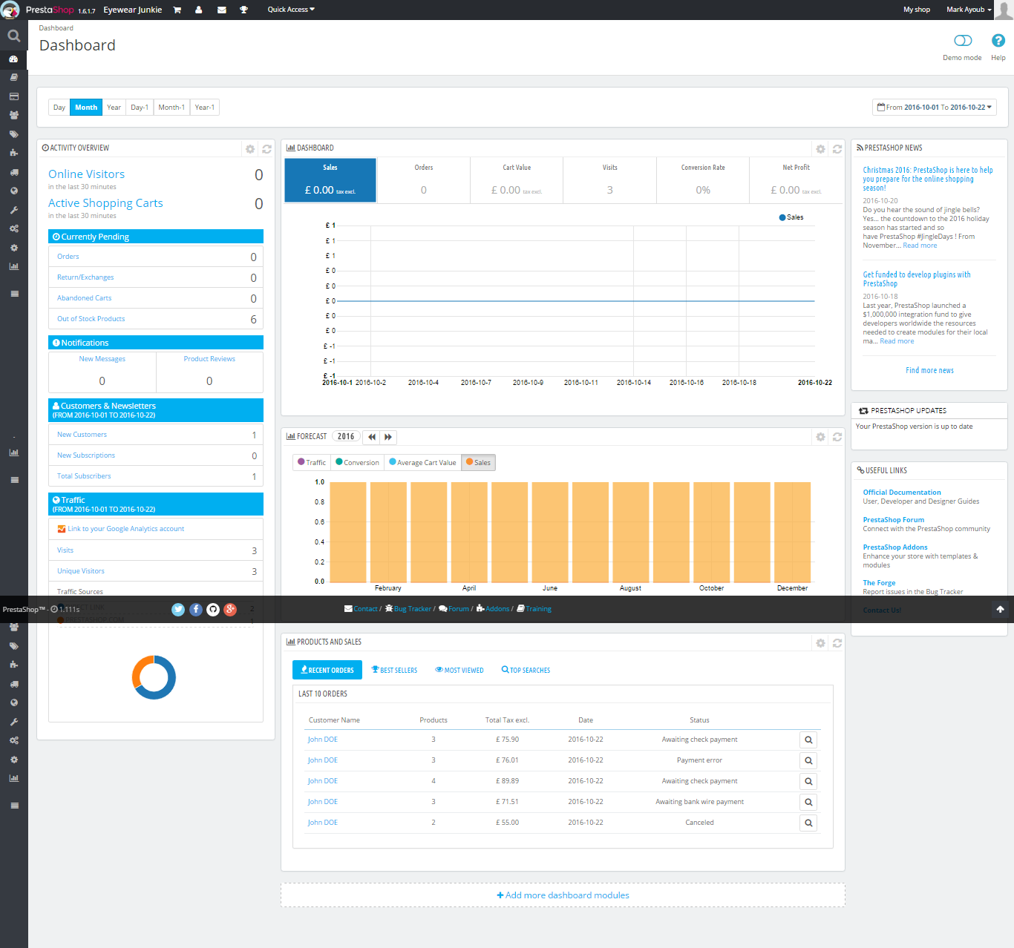Toggle the Demo mode switch
This screenshot has width=1014, height=948.
[963, 41]
